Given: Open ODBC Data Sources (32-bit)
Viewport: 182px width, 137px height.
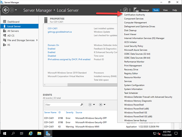Looking at the screenshot, I should pos(137,54).
